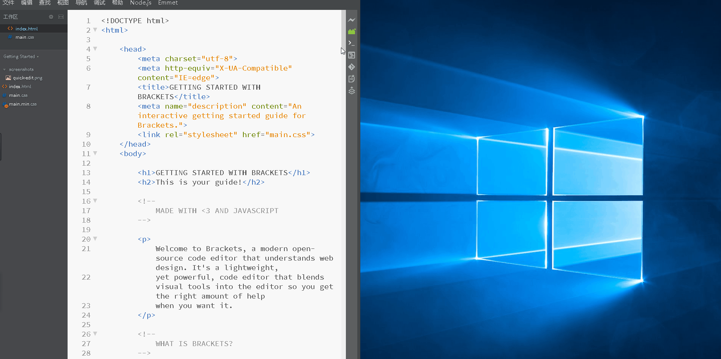Open the 查找 menu
The width and height of the screenshot is (721, 359).
(45, 3)
